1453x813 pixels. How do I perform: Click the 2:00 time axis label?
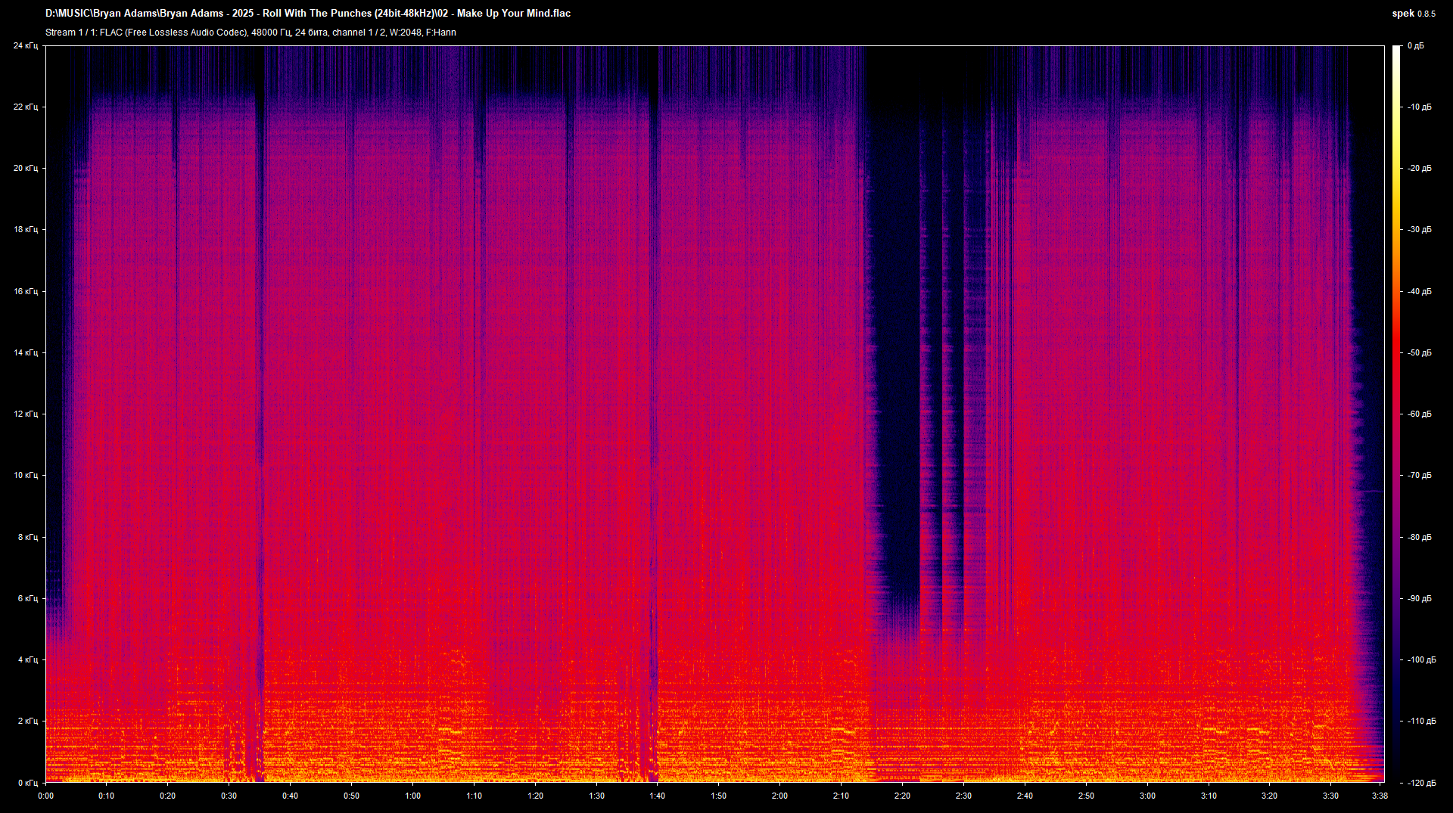[781, 796]
